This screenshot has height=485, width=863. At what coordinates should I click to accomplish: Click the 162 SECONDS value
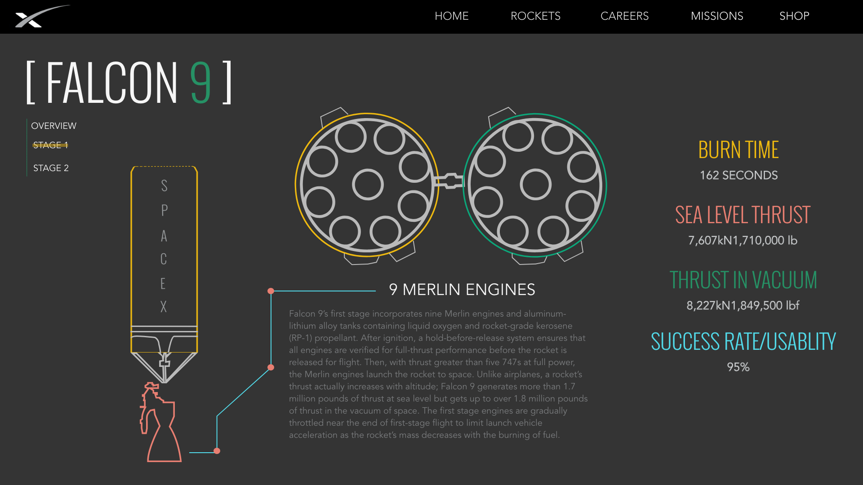pyautogui.click(x=738, y=175)
